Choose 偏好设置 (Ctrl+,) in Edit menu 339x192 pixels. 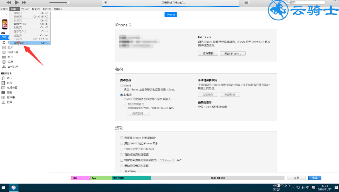pos(30,43)
